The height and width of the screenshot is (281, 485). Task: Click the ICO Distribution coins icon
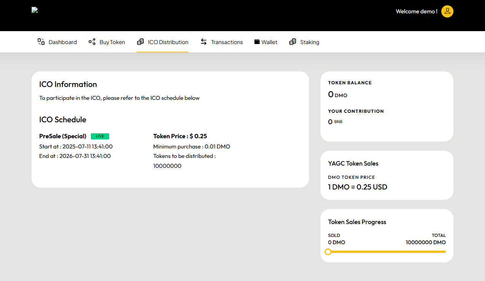pyautogui.click(x=140, y=42)
